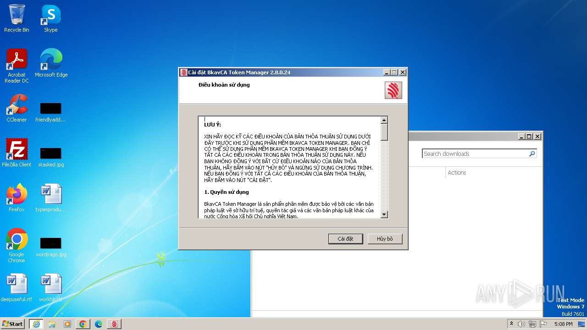587x330 pixels.
Task: Open CCleaner desktop shortcut
Action: (x=17, y=108)
